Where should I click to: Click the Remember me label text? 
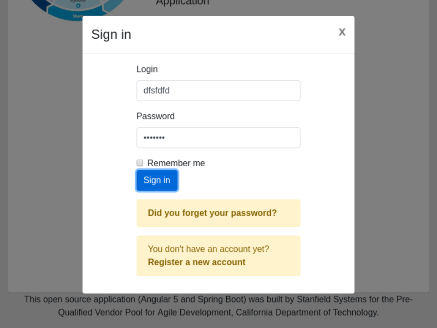tap(176, 163)
